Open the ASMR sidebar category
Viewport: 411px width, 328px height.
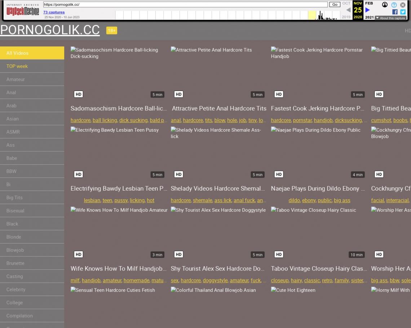pyautogui.click(x=32, y=132)
